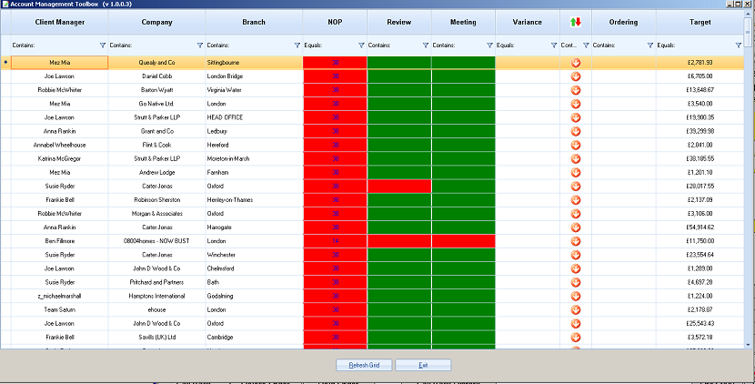Open the Variance column filter dropdown
755x384 pixels.
click(x=554, y=45)
